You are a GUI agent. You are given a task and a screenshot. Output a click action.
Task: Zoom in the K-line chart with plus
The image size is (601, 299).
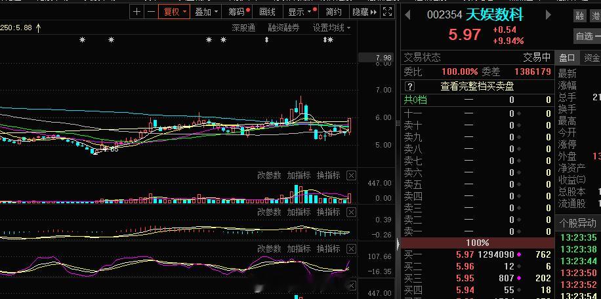136,12
